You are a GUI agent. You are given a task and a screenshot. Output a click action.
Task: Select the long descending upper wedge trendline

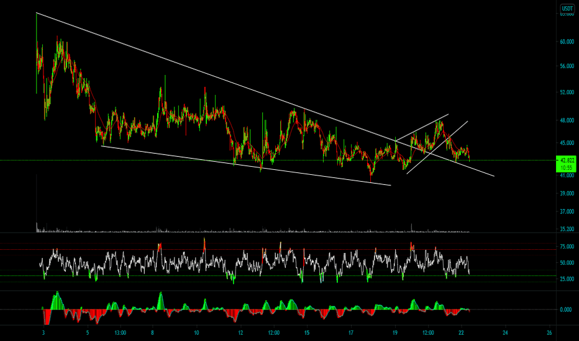(265, 94)
